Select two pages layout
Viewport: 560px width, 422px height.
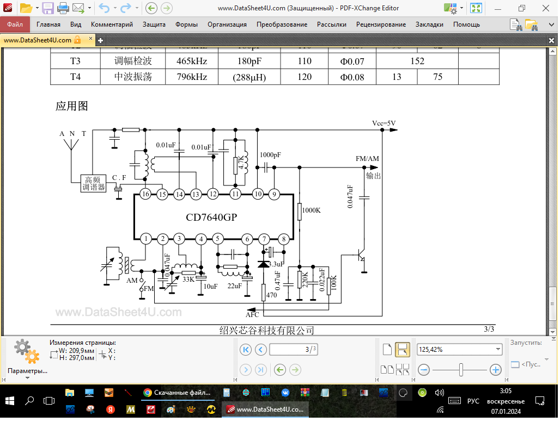click(x=387, y=370)
